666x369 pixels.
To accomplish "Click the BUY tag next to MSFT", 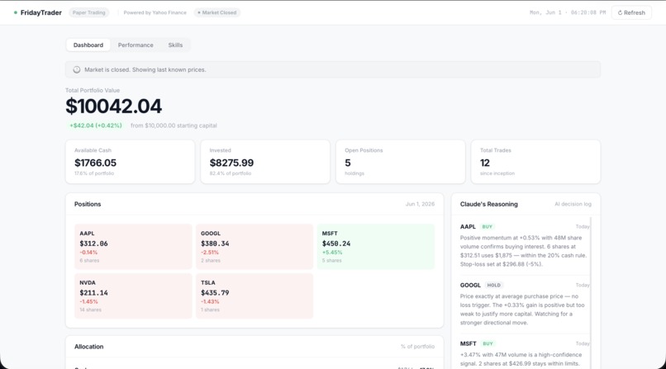I will coord(488,344).
